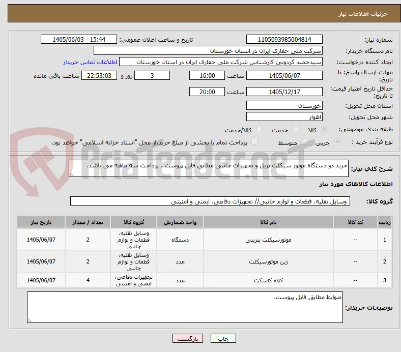Select the کالا radio button

[324, 129]
